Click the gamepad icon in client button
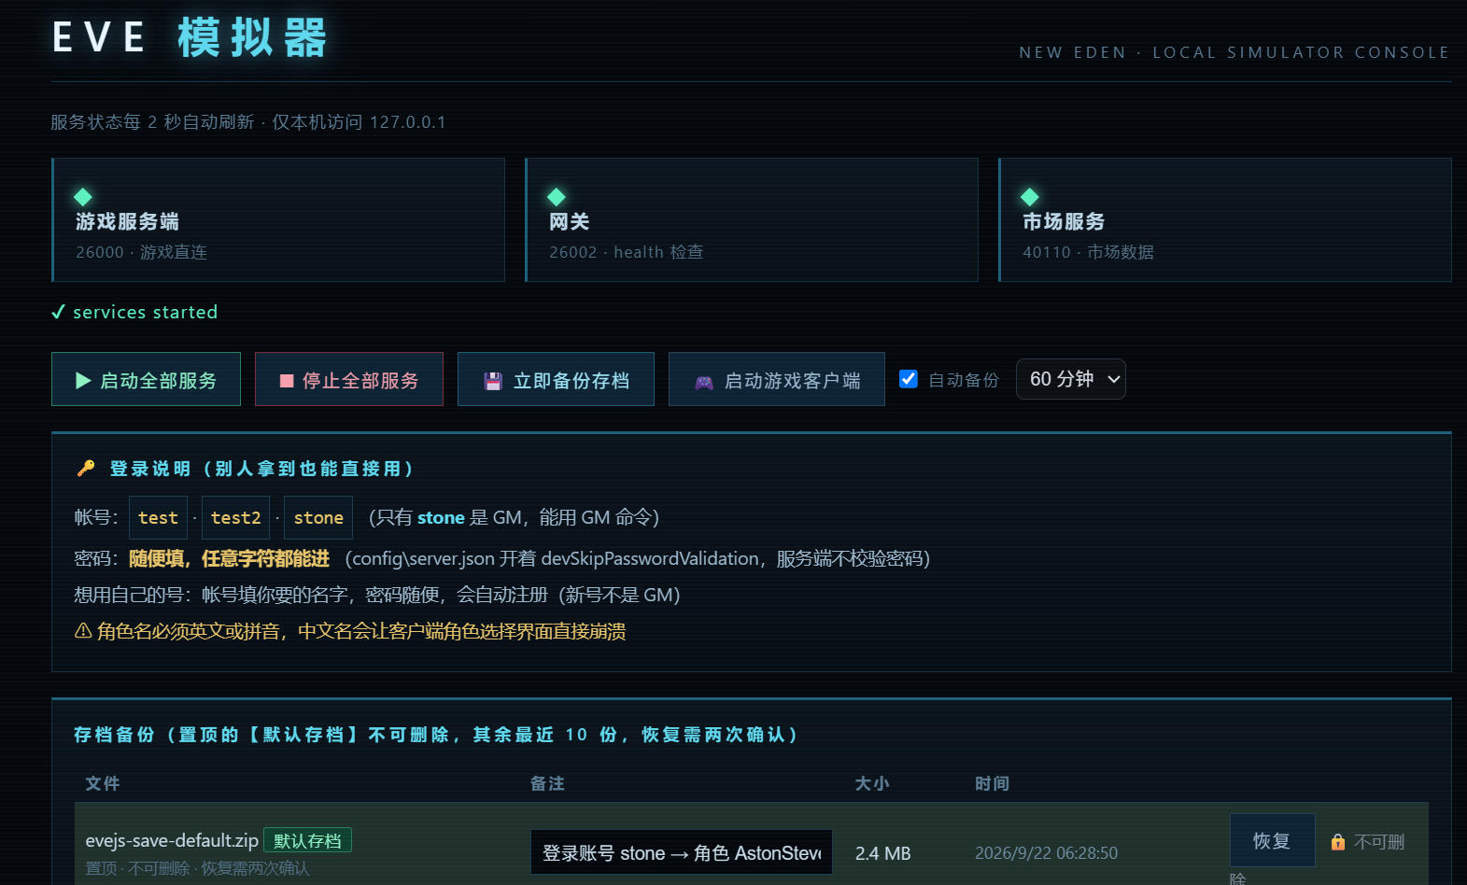 pyautogui.click(x=704, y=382)
